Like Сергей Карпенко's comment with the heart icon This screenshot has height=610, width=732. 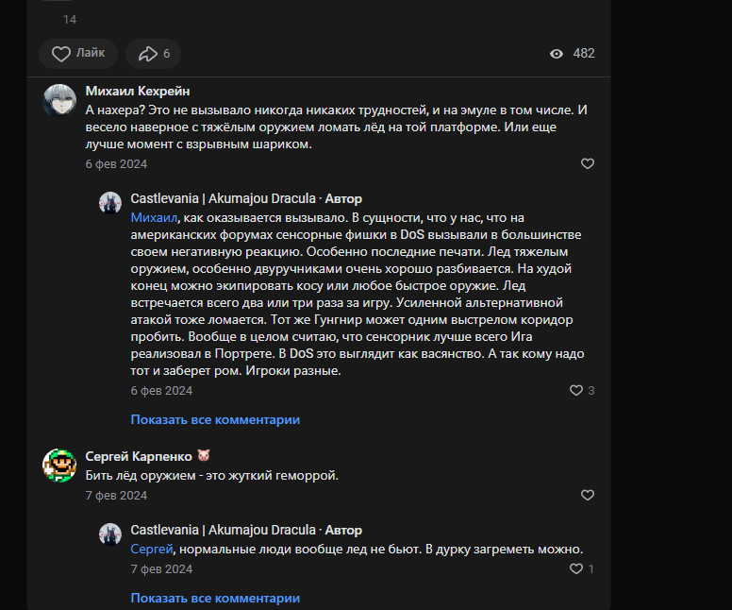(x=588, y=495)
